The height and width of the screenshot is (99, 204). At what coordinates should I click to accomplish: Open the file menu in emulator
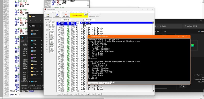click(45, 12)
